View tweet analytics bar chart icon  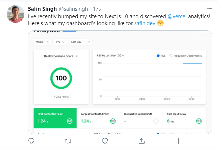[x=178, y=141]
